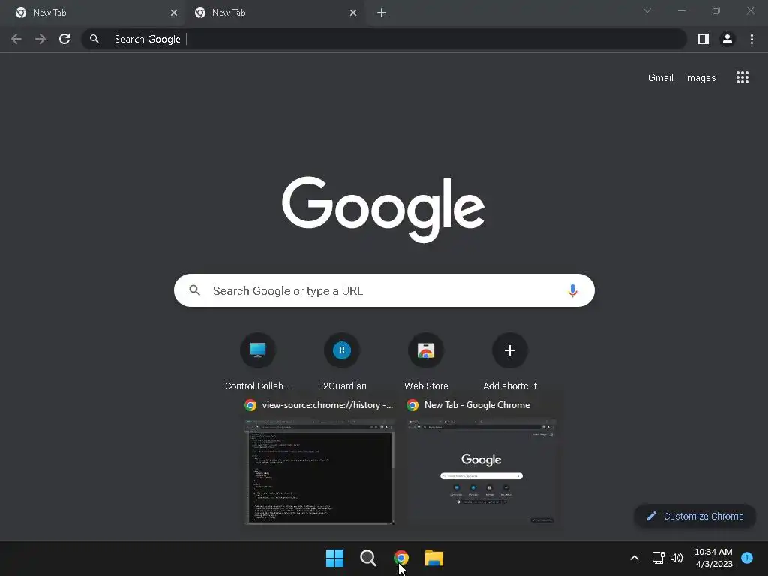Screen dimensions: 768x576
Task: Open the clock and date in taskbar
Action: 714,558
